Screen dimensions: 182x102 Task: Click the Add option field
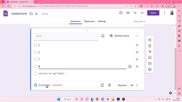point(44,73)
